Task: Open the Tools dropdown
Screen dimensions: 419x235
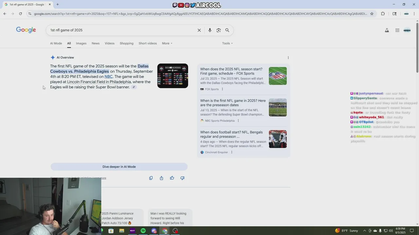Action: pyautogui.click(x=228, y=43)
